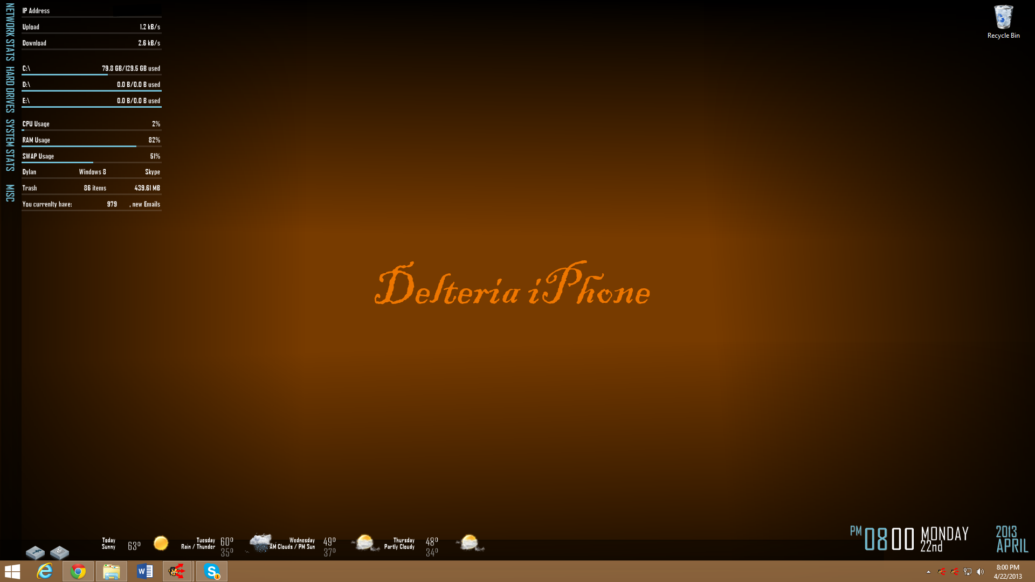The width and height of the screenshot is (1035, 582).
Task: Launch Internet Explorer from the taskbar
Action: [x=45, y=571]
